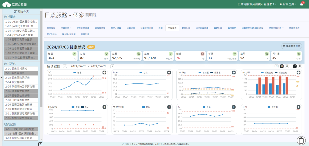309x146 pixels.
Task: Open 2-01 個案收托須知
Action: tap(21, 69)
